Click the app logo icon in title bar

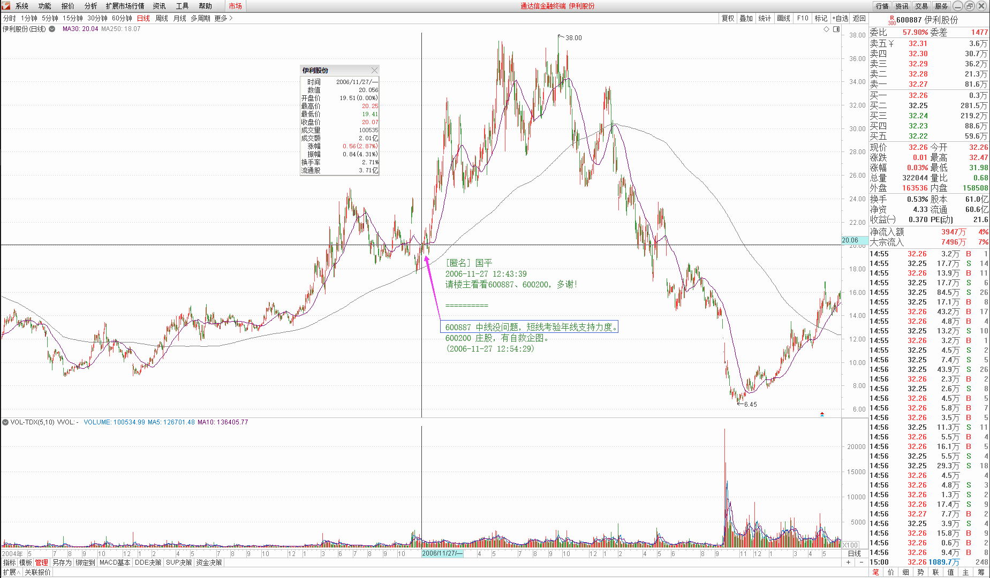point(6,6)
